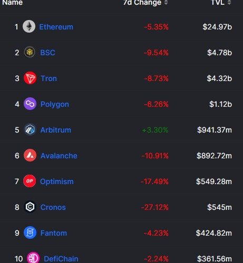Viewport: 243px width, 263px height.
Task: Click the Optimism OP icon
Action: pos(30,181)
